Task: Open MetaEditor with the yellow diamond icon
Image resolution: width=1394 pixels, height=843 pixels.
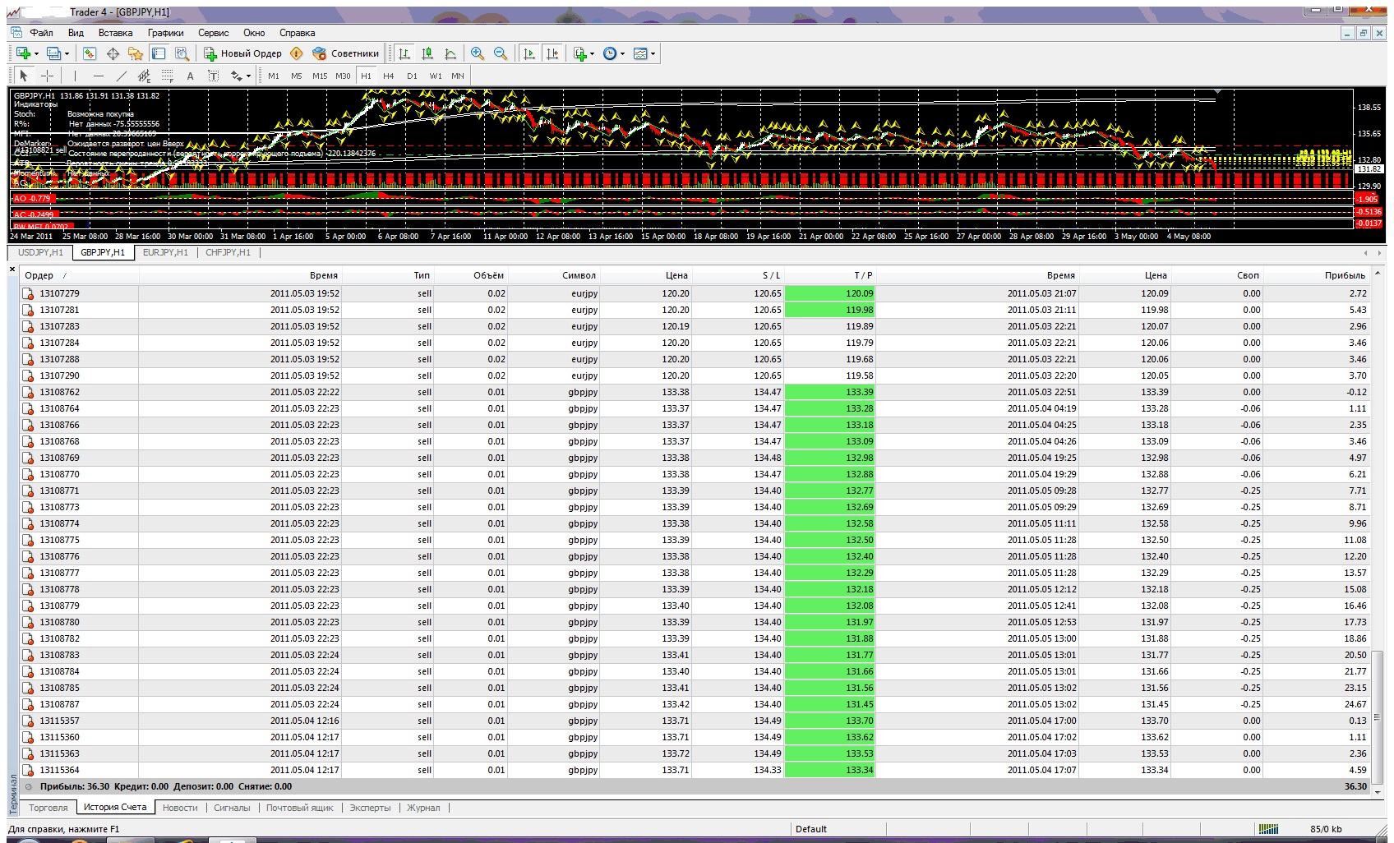Action: (297, 53)
